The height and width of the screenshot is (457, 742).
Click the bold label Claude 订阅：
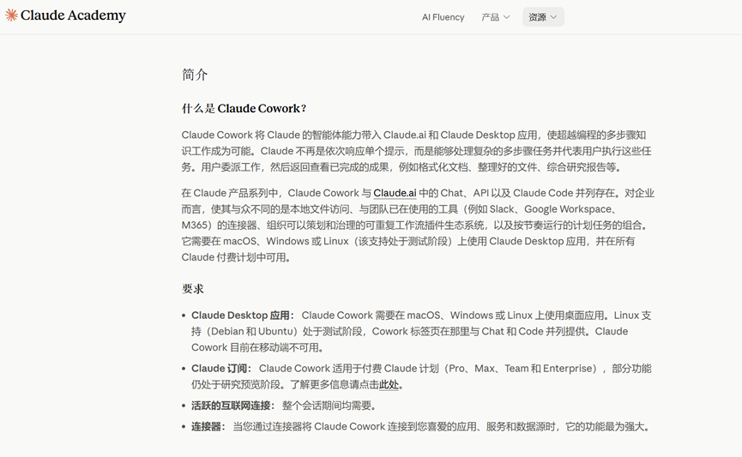221,369
